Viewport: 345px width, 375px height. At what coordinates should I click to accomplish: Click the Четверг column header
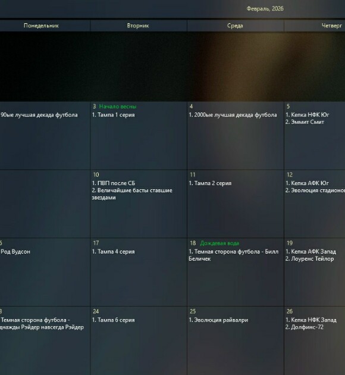pos(332,26)
